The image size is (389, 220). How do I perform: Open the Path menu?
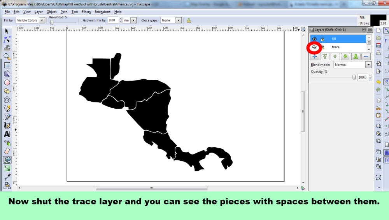(x=64, y=12)
